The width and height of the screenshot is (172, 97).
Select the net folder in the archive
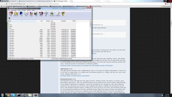pos(42,28)
